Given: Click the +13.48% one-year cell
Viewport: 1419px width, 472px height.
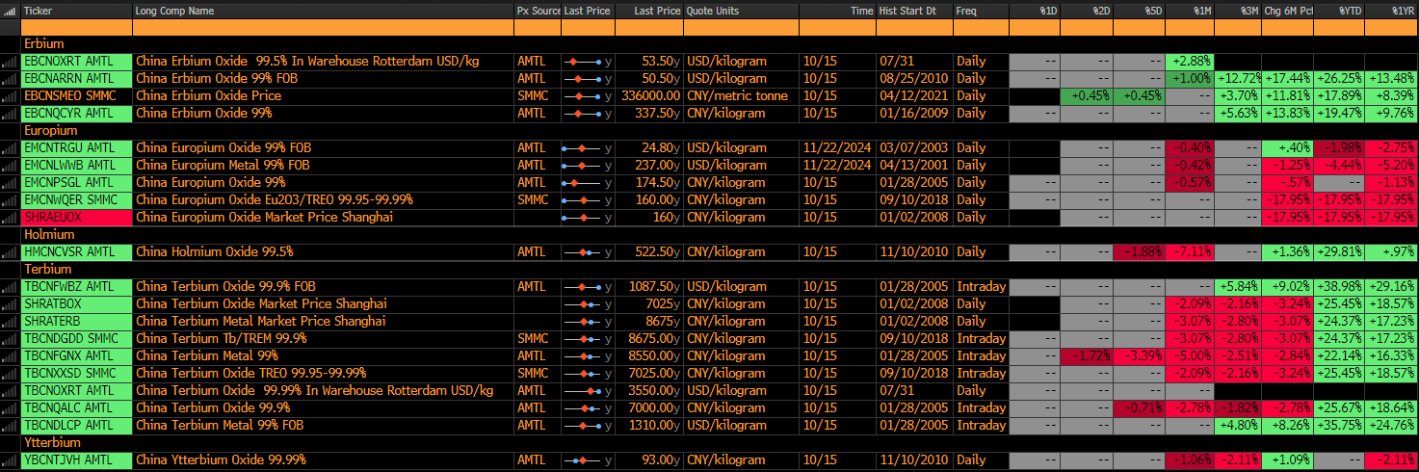Looking at the screenshot, I should (1392, 79).
